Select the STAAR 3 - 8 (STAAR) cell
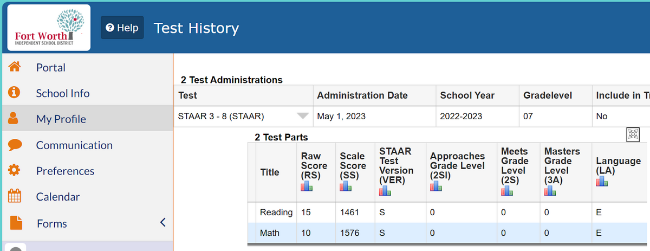650x251 pixels. tap(243, 117)
